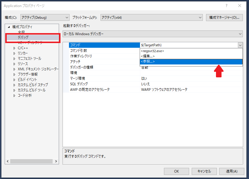Expand the リンカー tree node
The image size is (249, 179).
click(x=15, y=53)
